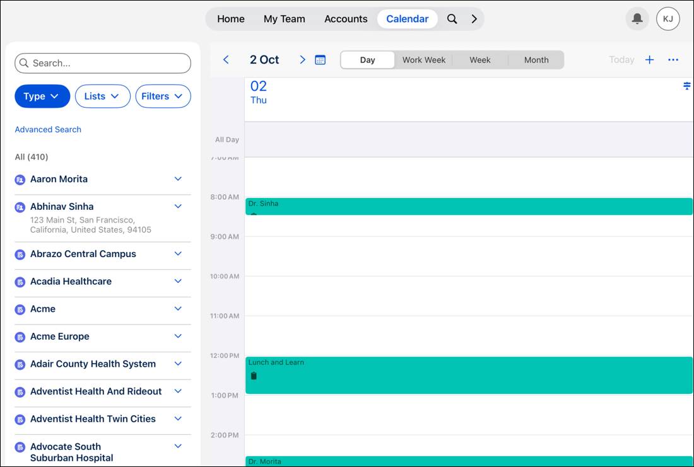Viewport: 694px width, 467px height.
Task: Open the Type filter dropdown
Action: tap(42, 96)
